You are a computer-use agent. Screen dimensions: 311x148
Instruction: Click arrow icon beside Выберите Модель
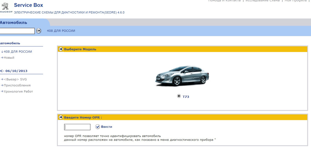point(61,49)
